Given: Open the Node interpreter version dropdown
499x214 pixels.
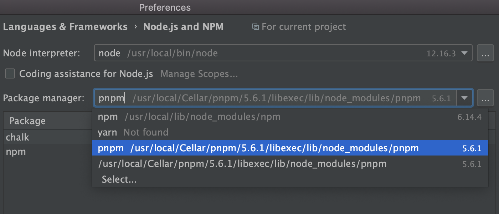Looking at the screenshot, I should [x=465, y=53].
